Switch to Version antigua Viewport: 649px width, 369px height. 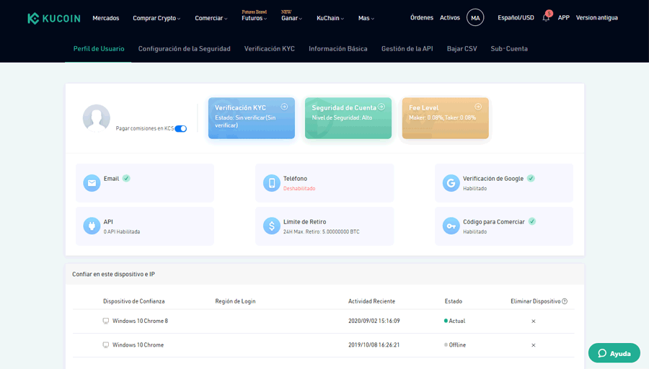click(597, 18)
